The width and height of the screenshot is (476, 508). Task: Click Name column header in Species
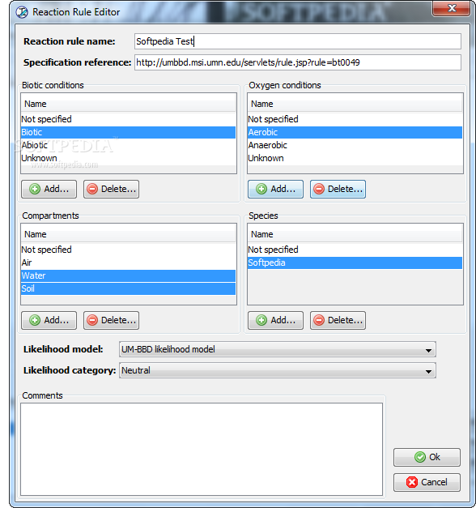click(x=355, y=234)
